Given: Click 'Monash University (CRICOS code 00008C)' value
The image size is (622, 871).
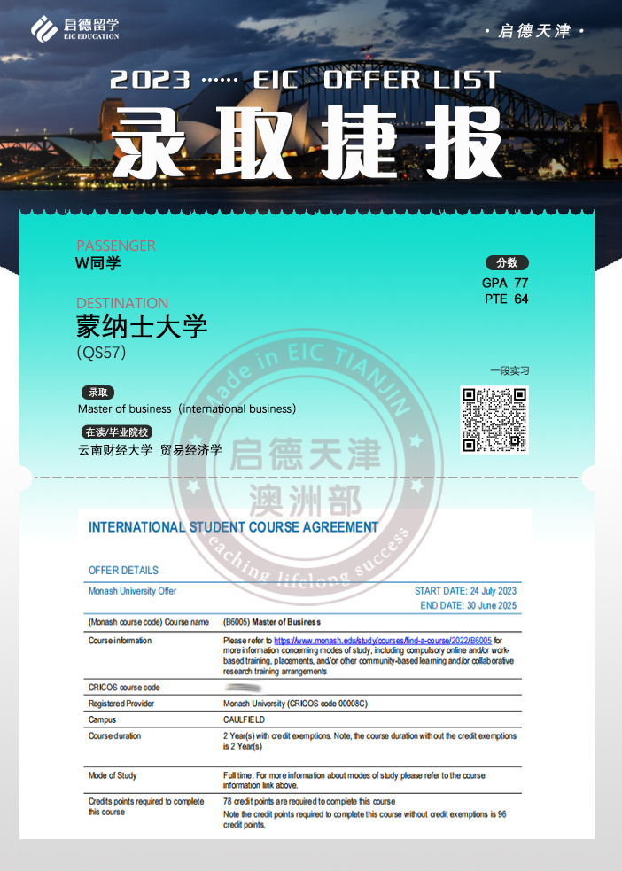Looking at the screenshot, I should coord(295,704).
